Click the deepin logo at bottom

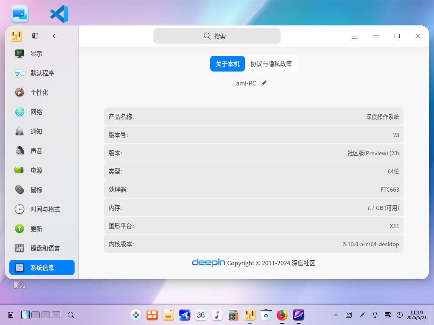point(209,262)
